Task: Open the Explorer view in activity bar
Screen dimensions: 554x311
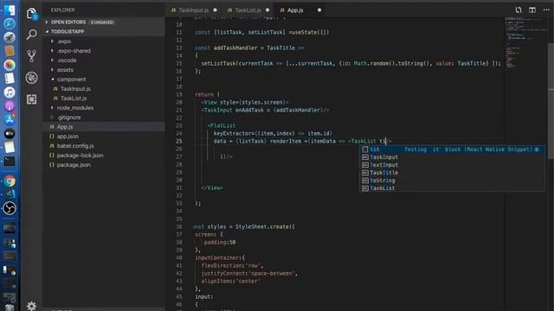Action: click(x=31, y=14)
